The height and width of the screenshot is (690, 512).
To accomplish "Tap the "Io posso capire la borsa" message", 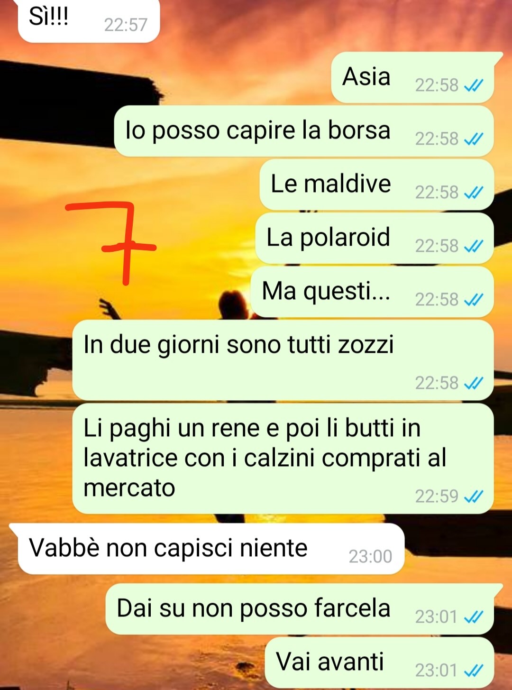I will 304,131.
